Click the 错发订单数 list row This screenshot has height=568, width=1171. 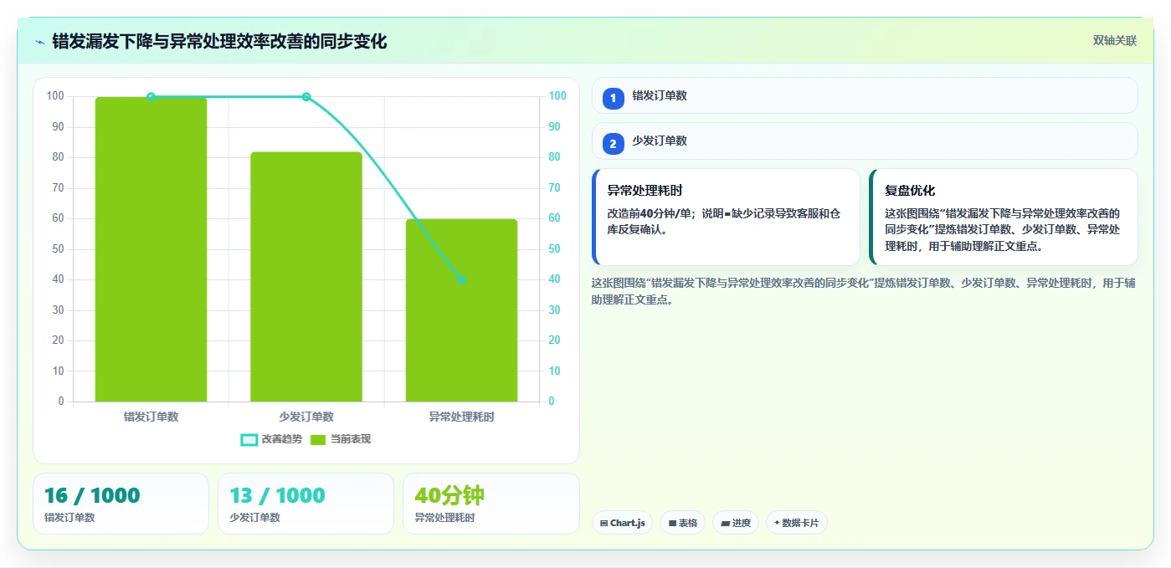(x=865, y=95)
